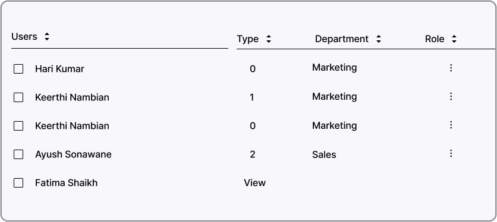Viewport: 497px width, 222px height.
Task: Sort the Role column using its arrows
Action: (x=454, y=39)
